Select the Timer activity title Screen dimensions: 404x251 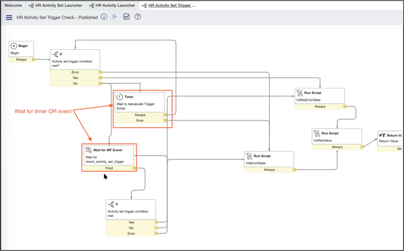(x=129, y=97)
